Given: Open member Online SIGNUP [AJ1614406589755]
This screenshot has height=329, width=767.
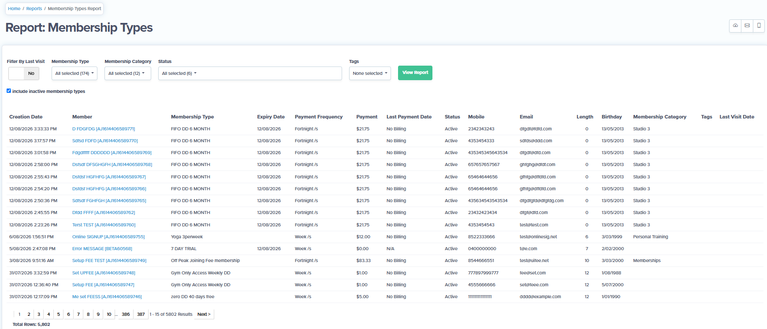Looking at the screenshot, I should [108, 237].
